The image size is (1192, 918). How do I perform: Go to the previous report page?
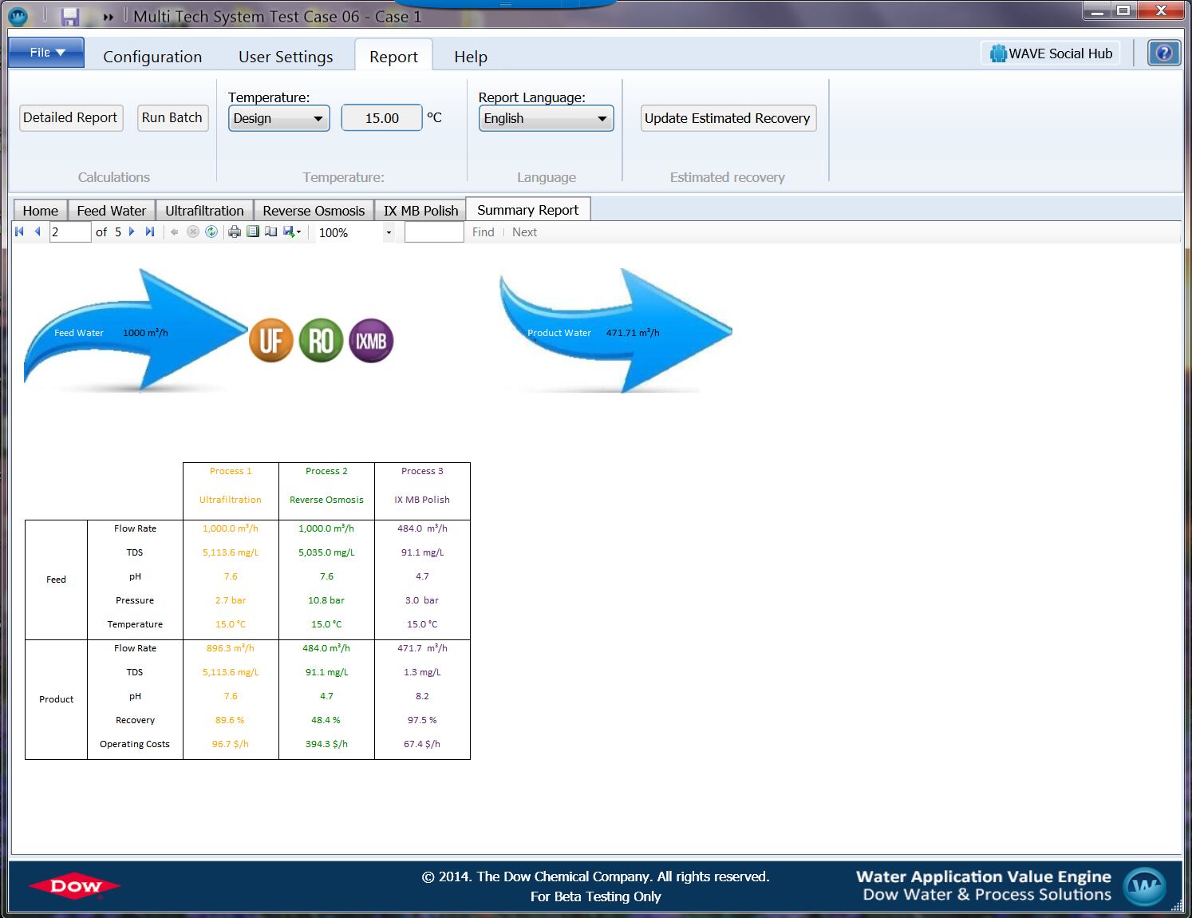37,232
